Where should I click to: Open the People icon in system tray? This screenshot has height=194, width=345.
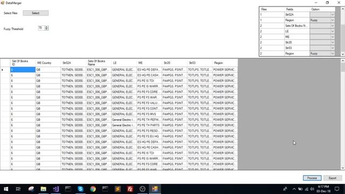point(285,189)
